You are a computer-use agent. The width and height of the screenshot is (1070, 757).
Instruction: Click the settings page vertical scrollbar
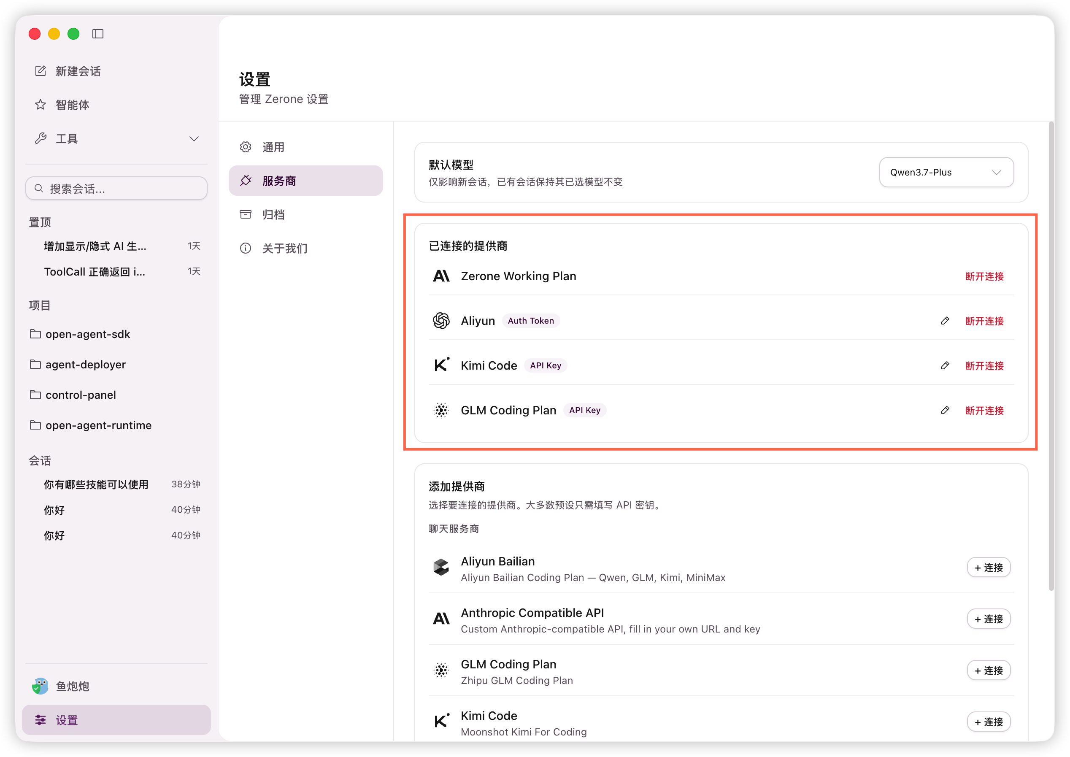click(1051, 357)
